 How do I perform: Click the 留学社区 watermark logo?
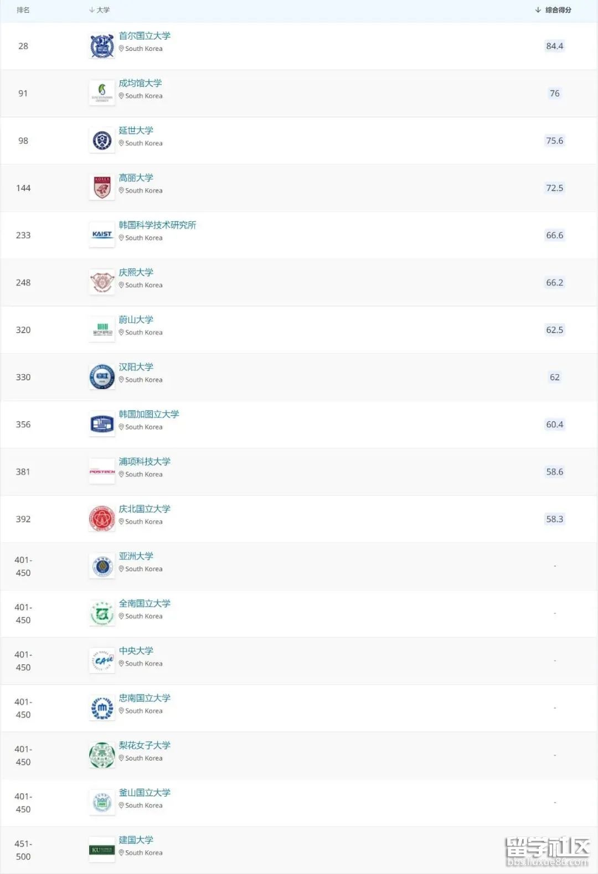pyautogui.click(x=547, y=851)
